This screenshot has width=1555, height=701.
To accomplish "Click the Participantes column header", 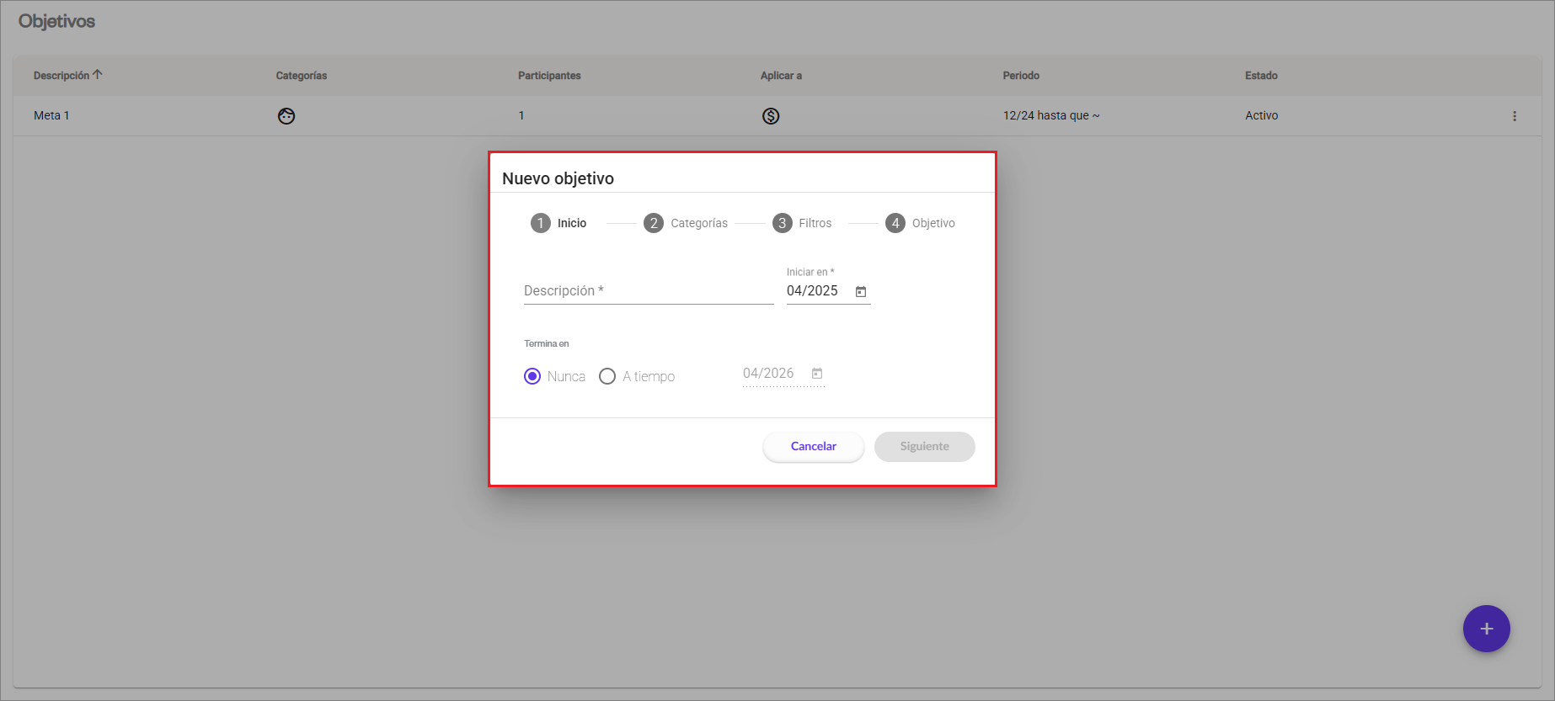I will (x=549, y=76).
